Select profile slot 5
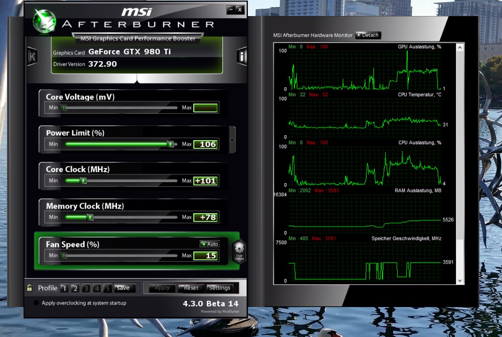This screenshot has height=337, width=502. pos(107,288)
